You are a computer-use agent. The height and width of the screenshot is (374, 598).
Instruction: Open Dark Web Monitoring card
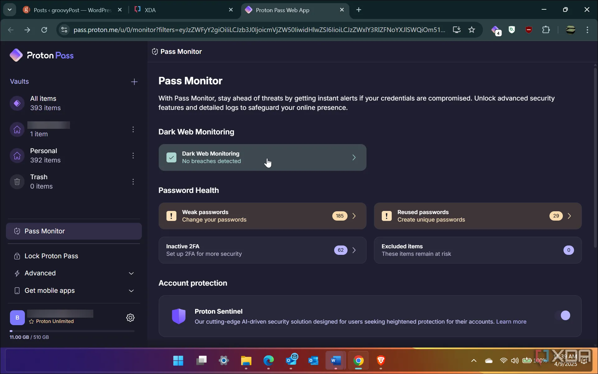pos(262,157)
